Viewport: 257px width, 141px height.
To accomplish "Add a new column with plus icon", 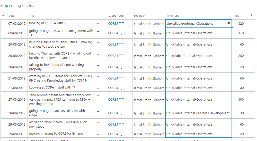I will pyautogui.click(x=251, y=15).
